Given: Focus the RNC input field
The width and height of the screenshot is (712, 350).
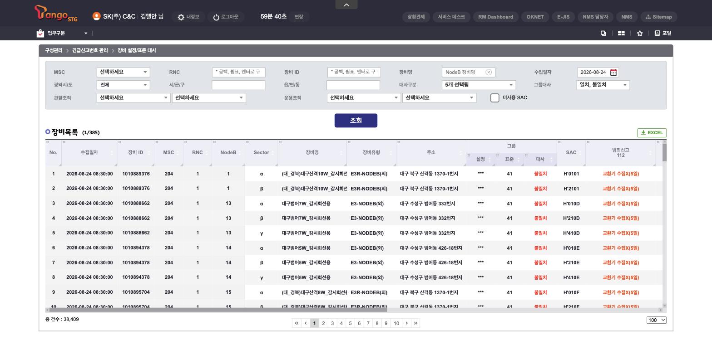Looking at the screenshot, I should pos(238,72).
